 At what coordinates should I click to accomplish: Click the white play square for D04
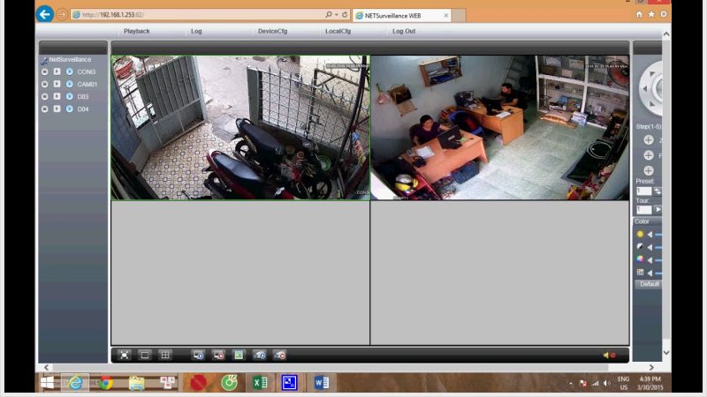[57, 109]
